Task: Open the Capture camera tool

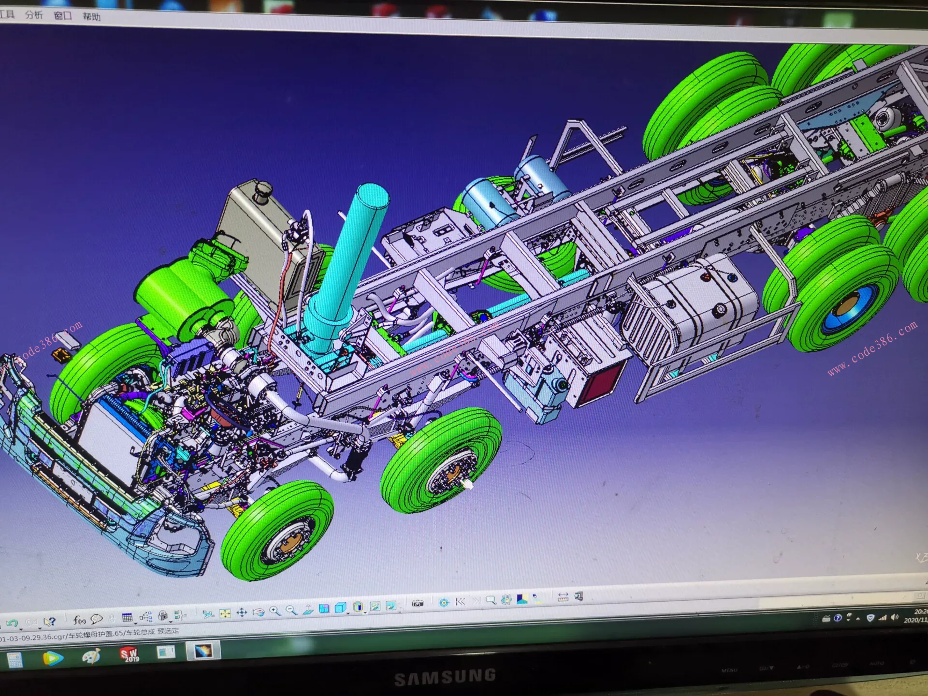Action: tap(418, 603)
